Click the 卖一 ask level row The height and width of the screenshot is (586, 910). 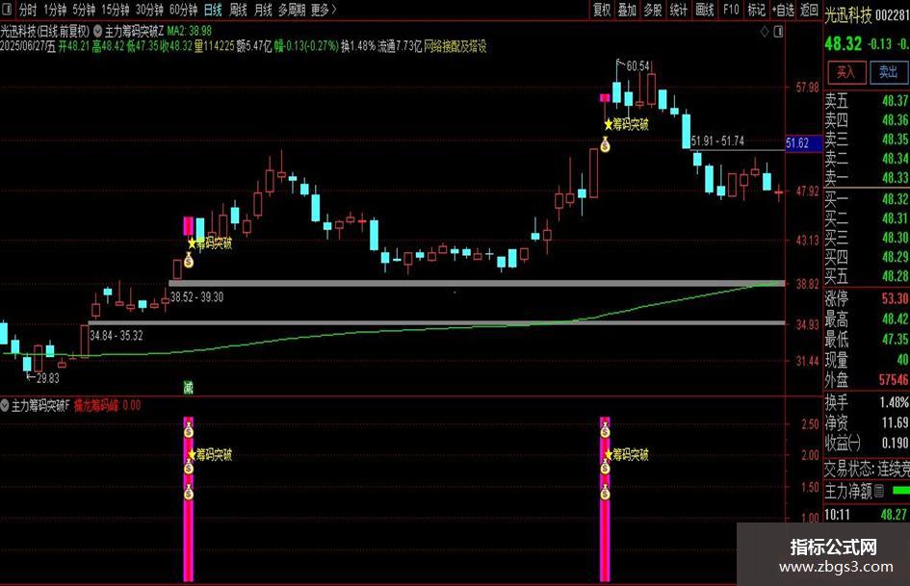[x=867, y=178]
